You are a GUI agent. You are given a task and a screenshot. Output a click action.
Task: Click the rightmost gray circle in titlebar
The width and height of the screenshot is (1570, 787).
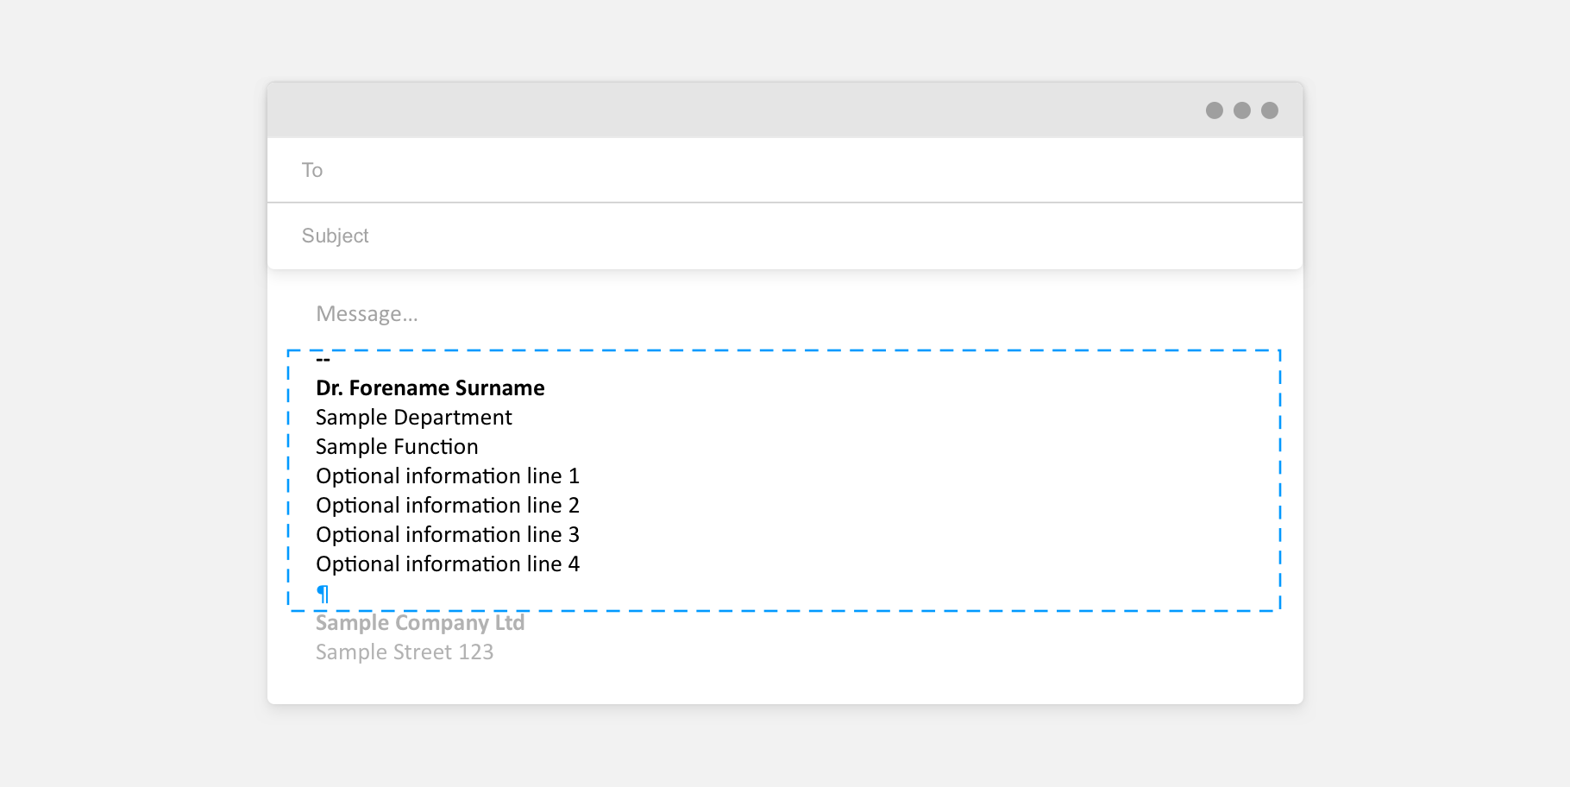1270,110
